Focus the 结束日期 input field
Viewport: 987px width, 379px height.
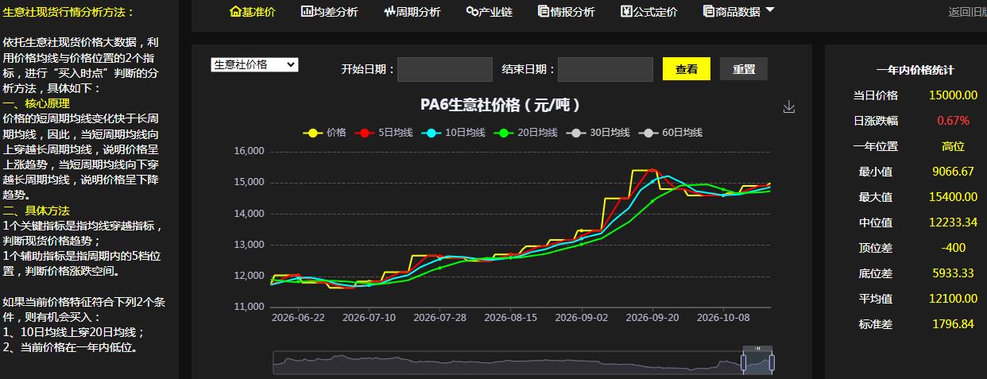(606, 69)
